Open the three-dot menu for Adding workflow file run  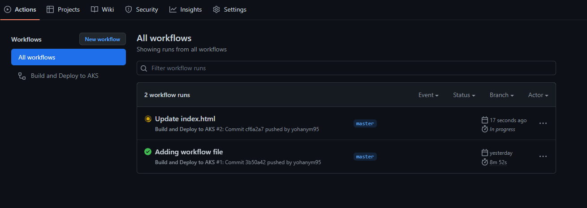click(543, 157)
